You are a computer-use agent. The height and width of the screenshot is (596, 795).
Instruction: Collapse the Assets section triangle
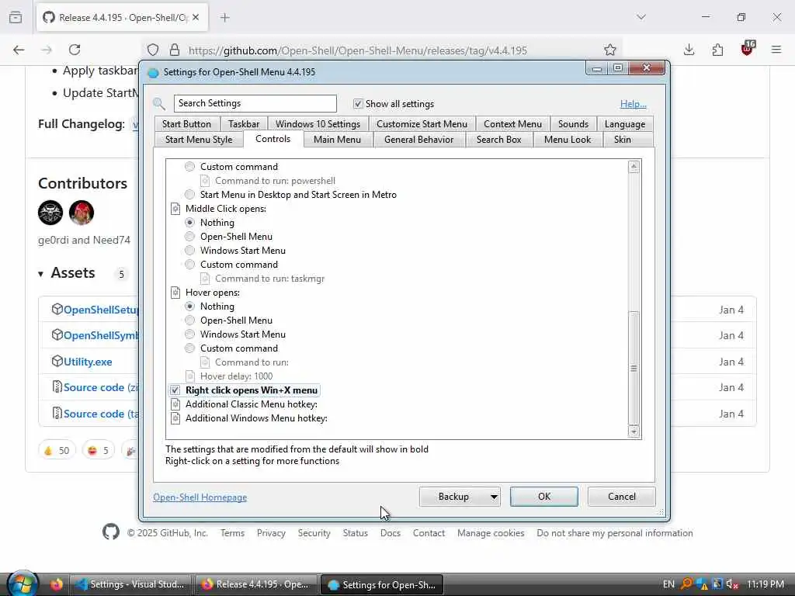tap(40, 274)
